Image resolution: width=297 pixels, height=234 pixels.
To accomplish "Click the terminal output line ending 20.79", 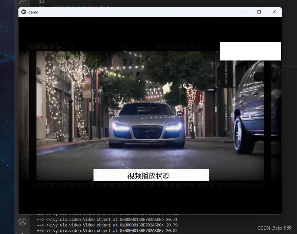I will point(107,225).
